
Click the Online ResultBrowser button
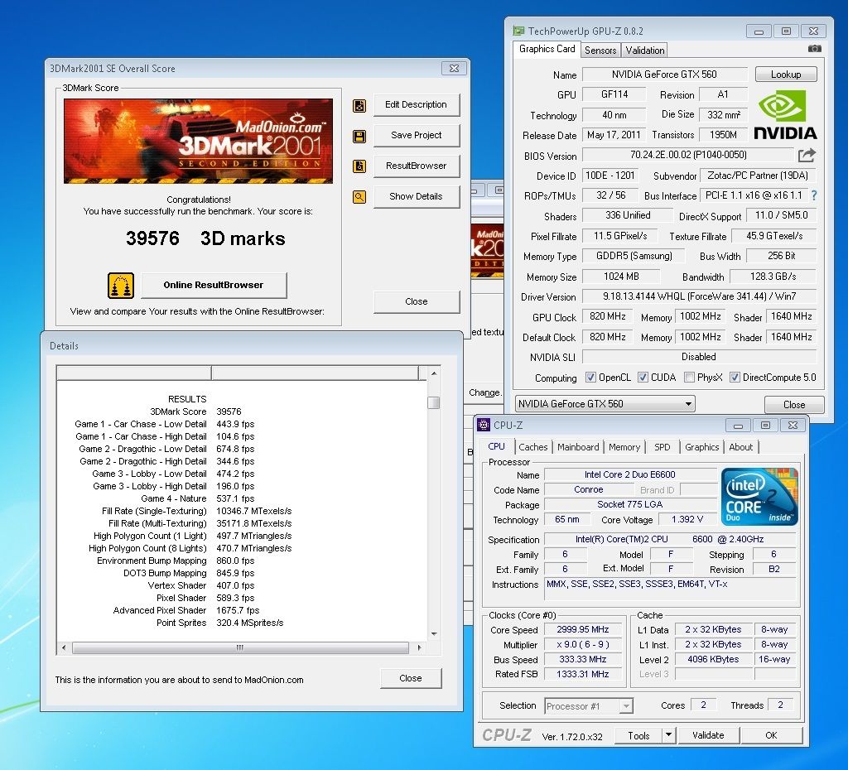pos(214,285)
